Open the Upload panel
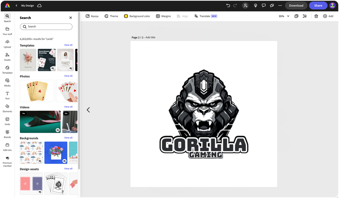This screenshot has width=339, height=198. 7,44
